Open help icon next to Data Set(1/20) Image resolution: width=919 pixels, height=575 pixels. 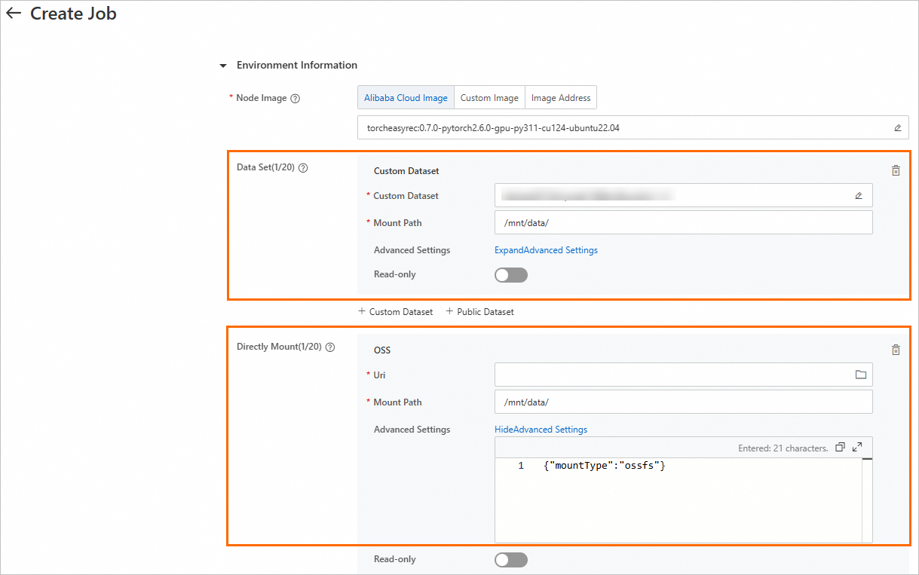point(304,168)
